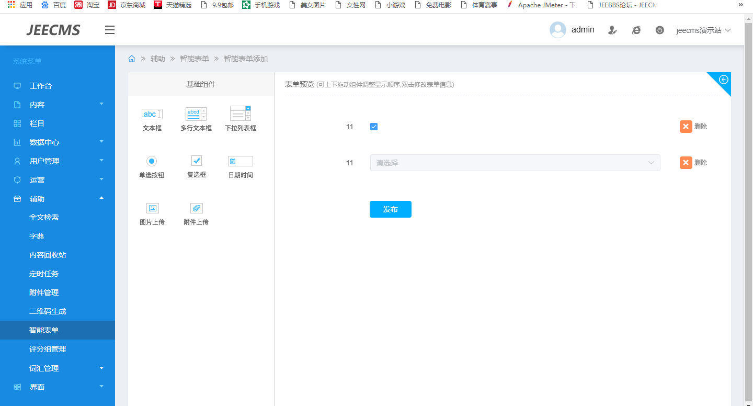Select the text box (文本框) component icon
The width and height of the screenshot is (753, 406).
point(152,114)
